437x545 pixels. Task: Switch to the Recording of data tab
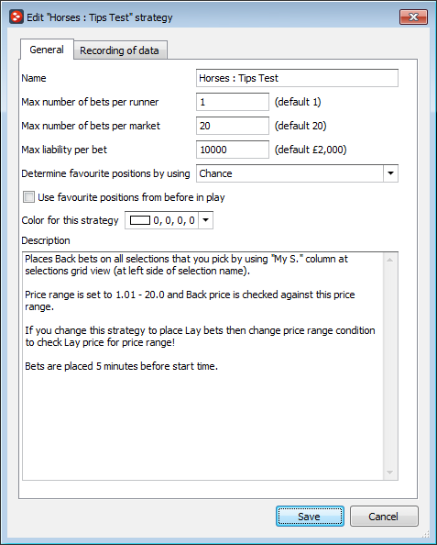pyautogui.click(x=120, y=50)
